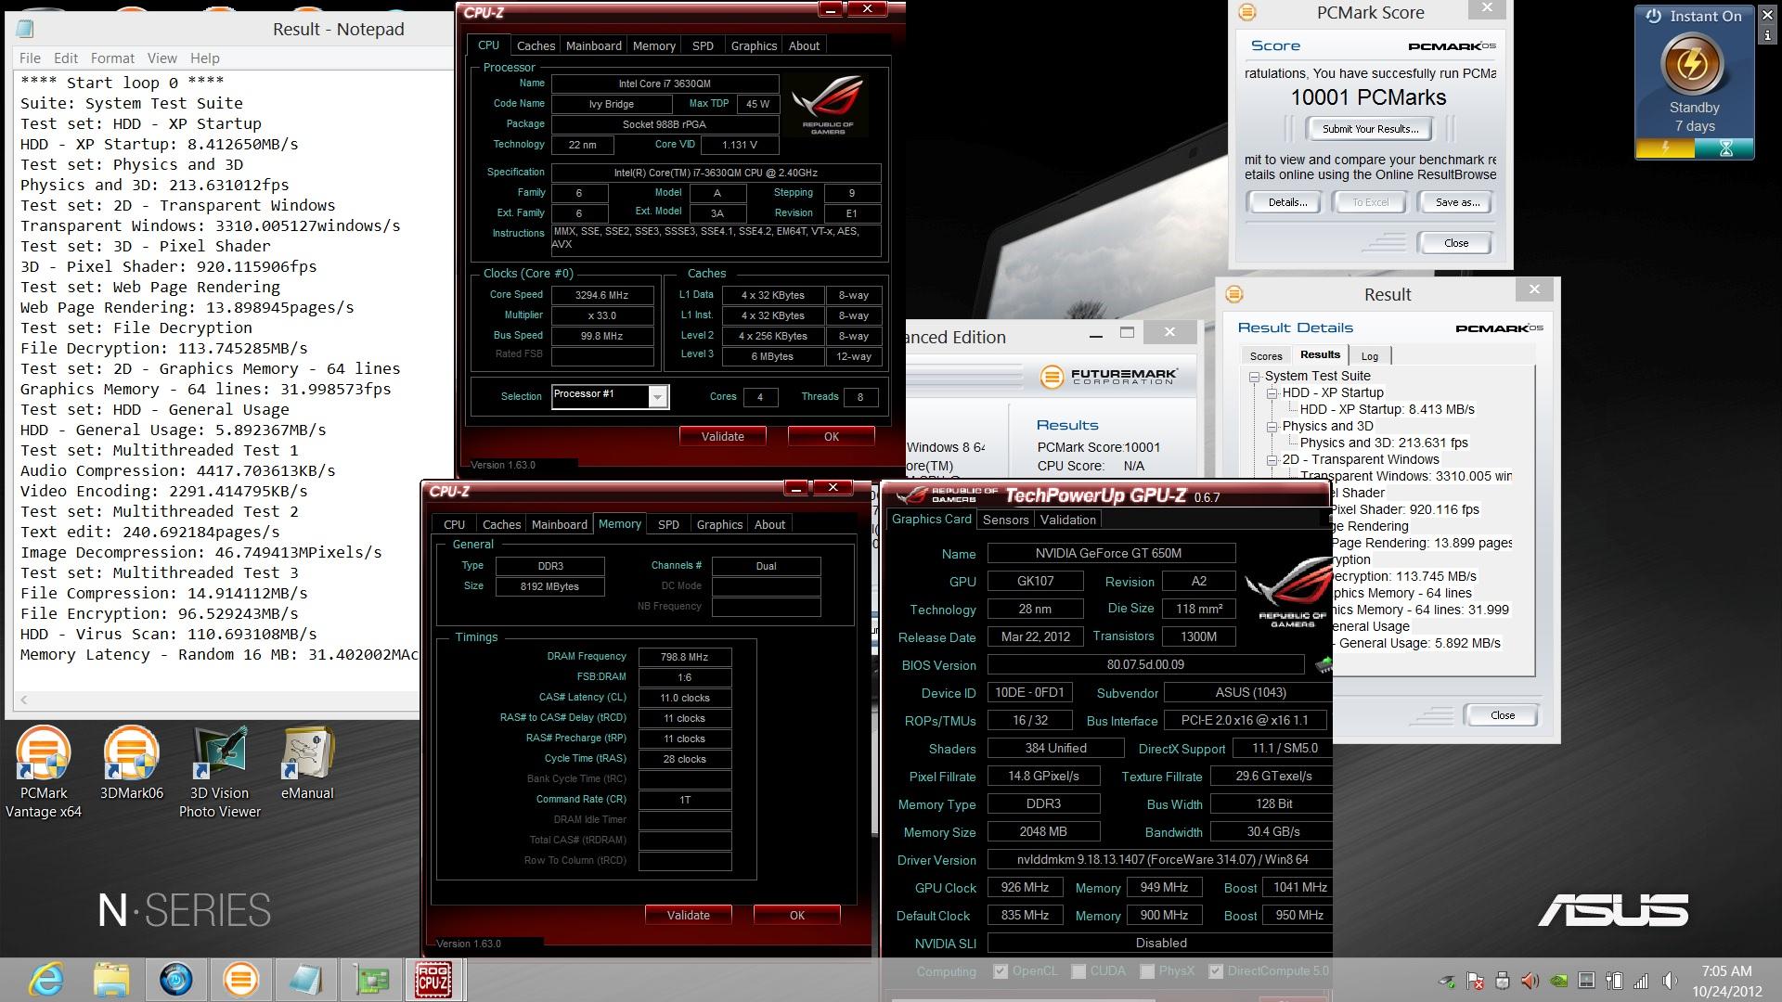Switch to PCMark from the taskbar
Screen dimensions: 1782x1002
(x=240, y=980)
